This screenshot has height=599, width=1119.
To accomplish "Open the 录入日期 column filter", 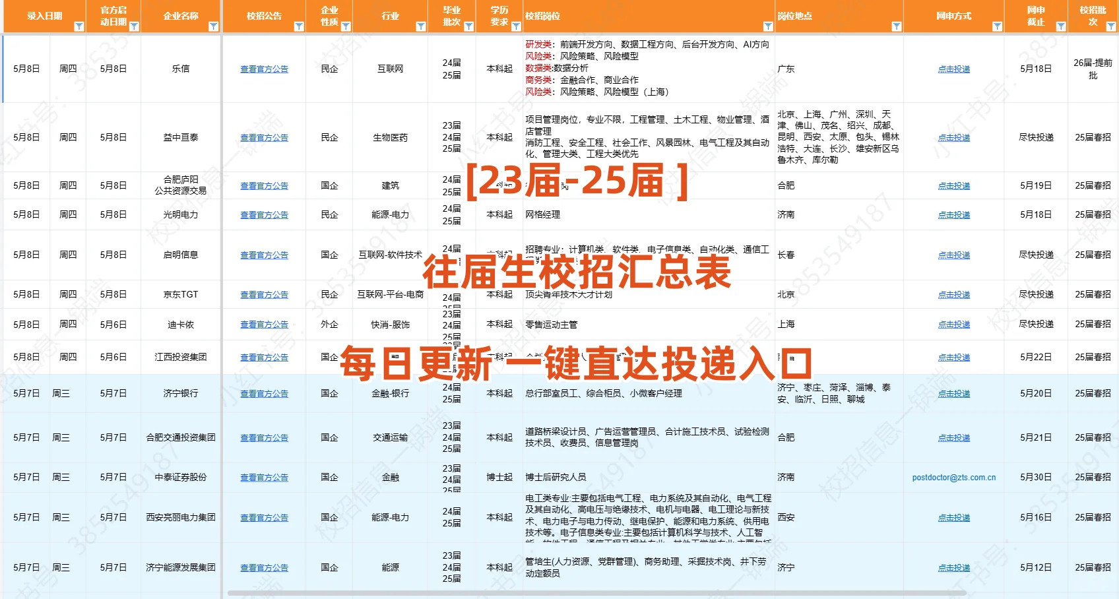I will [x=79, y=26].
